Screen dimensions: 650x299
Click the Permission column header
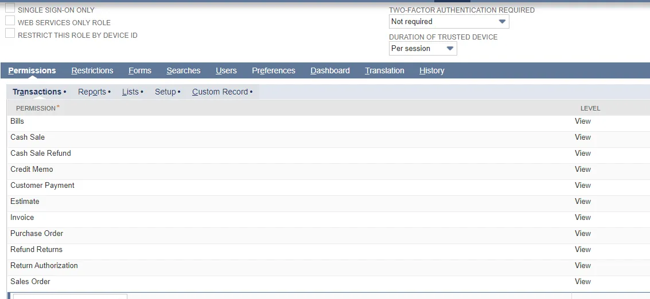point(37,108)
